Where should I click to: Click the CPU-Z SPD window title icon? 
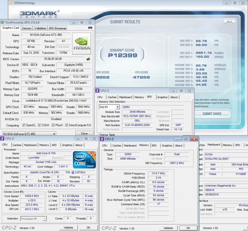[97, 91]
